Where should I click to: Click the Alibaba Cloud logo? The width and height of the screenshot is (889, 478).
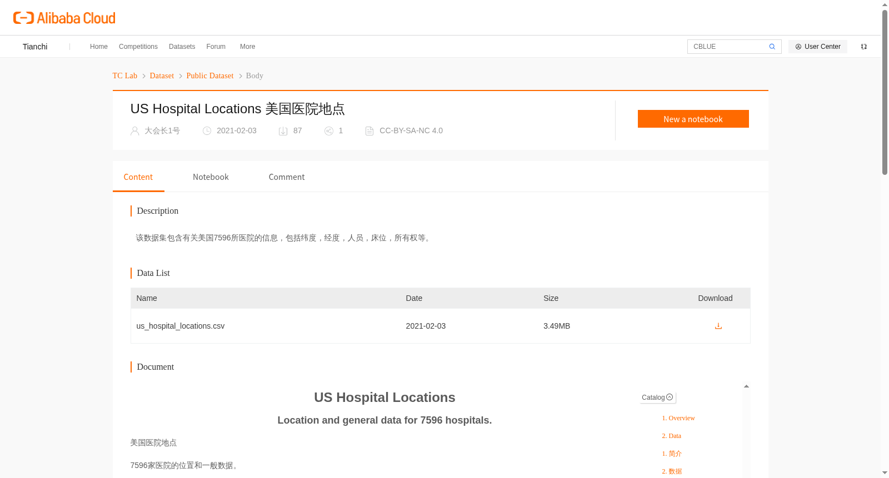pos(64,18)
